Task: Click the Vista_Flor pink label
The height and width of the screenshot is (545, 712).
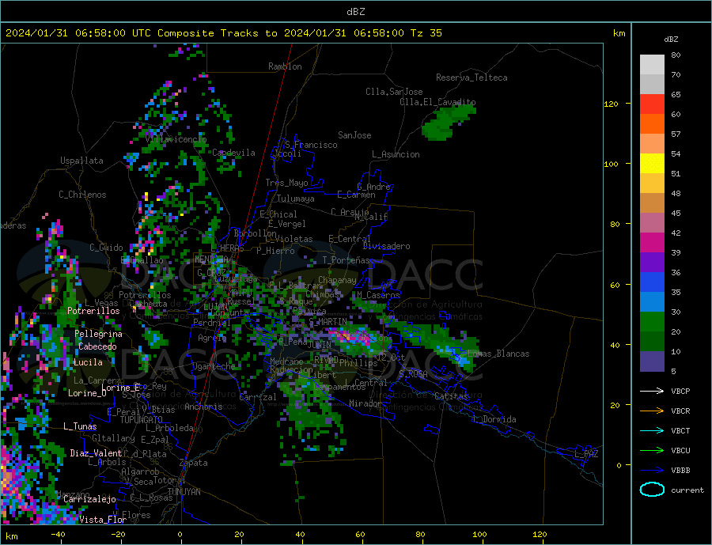Action: 103,520
